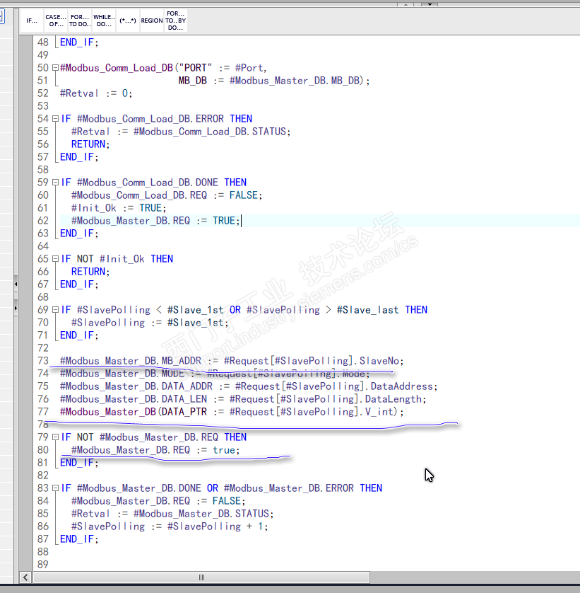Click '#Retval := #Modbus_Comm_Load_DB.STATUS;' on line 55
580x593 pixels.
tap(181, 132)
